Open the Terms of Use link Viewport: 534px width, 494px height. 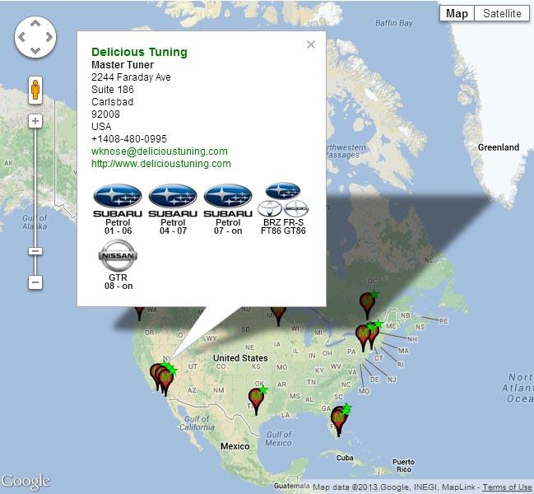pyautogui.click(x=507, y=487)
